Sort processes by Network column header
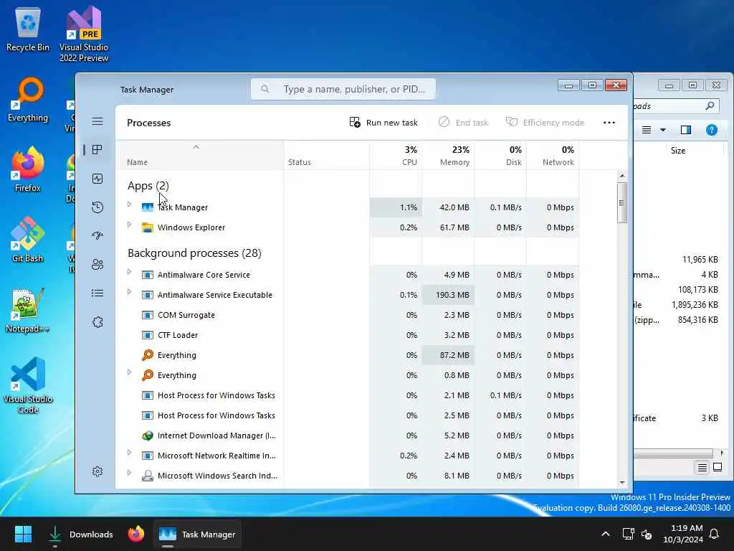The height and width of the screenshot is (551, 734). tap(553, 156)
